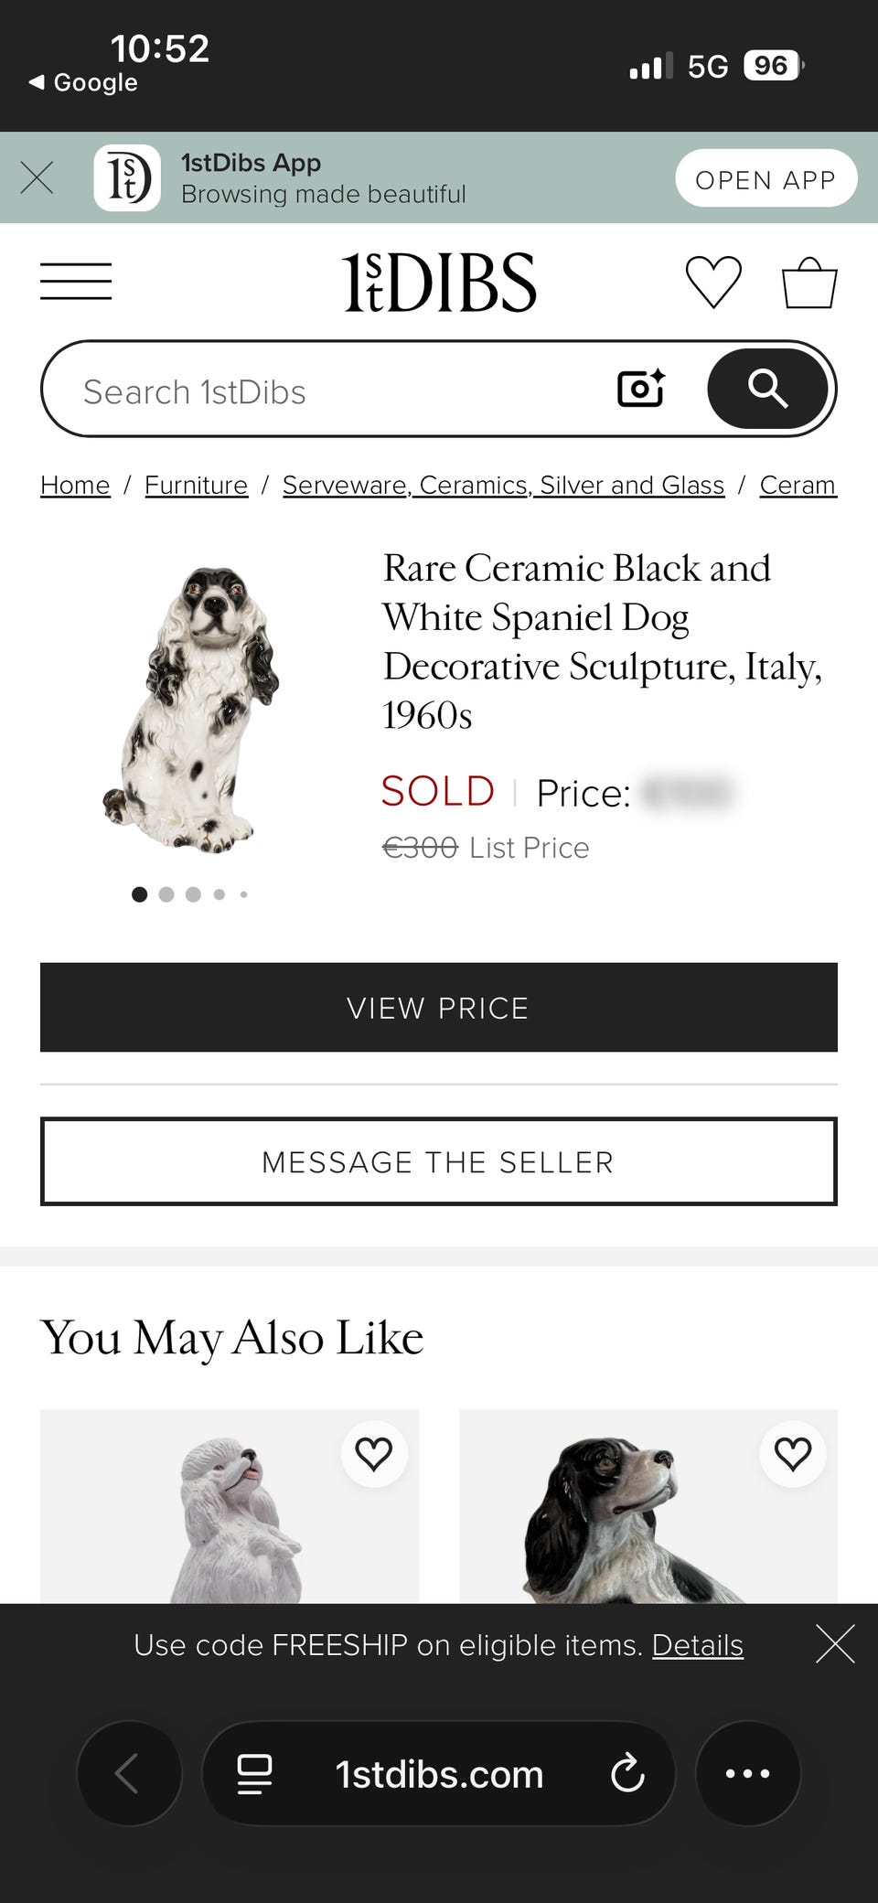Open the page tools reader icon

pyautogui.click(x=254, y=1773)
